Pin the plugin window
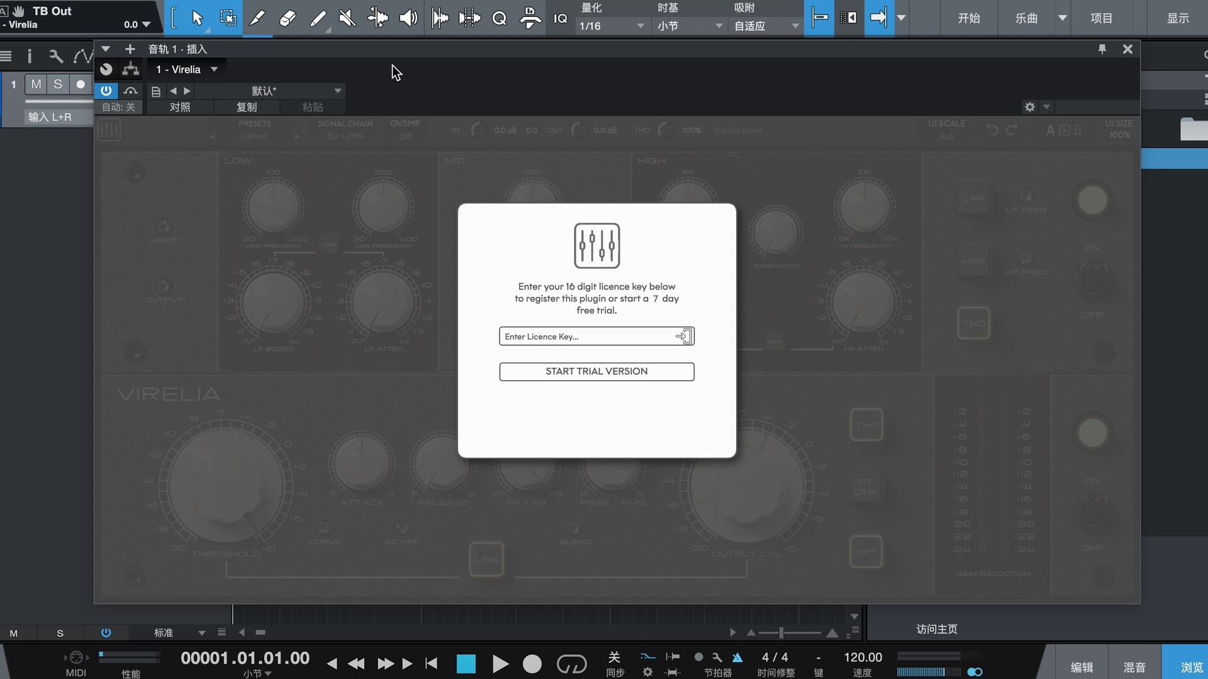Image resolution: width=1208 pixels, height=679 pixels. pos(1102,49)
